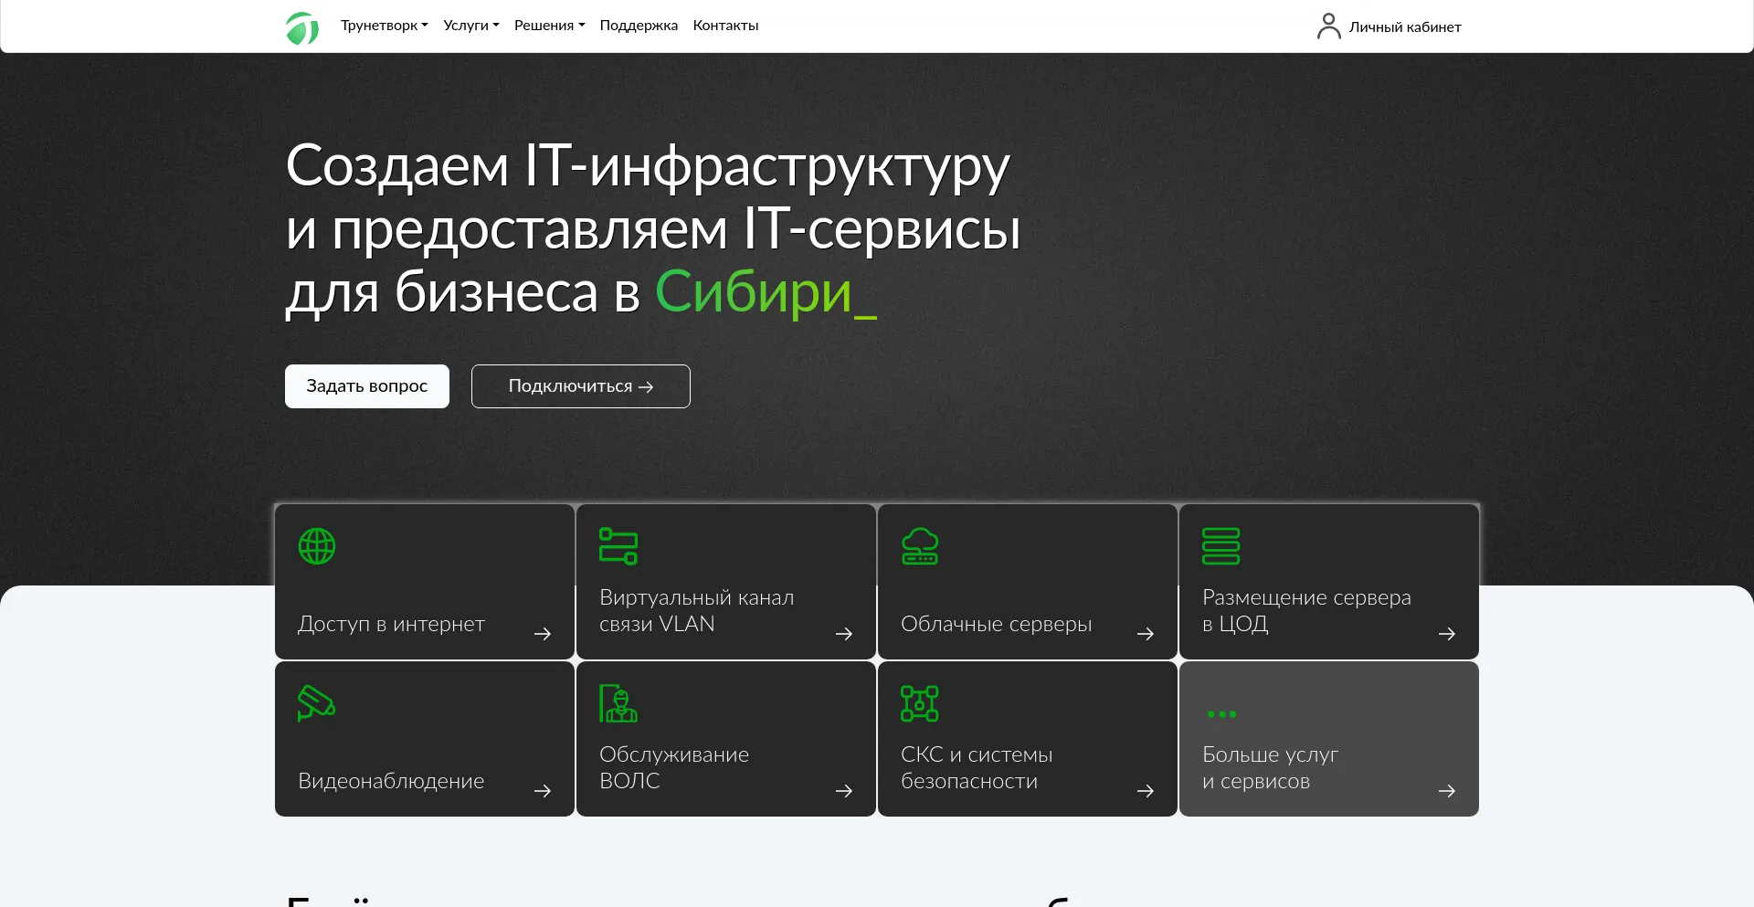
Task: Click the structured cabling network icon
Action: (x=920, y=703)
